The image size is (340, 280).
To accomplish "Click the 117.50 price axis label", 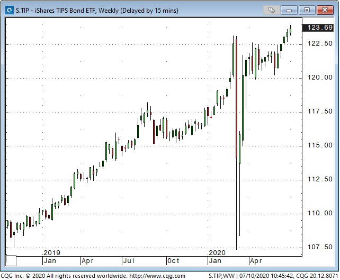I will [320, 111].
